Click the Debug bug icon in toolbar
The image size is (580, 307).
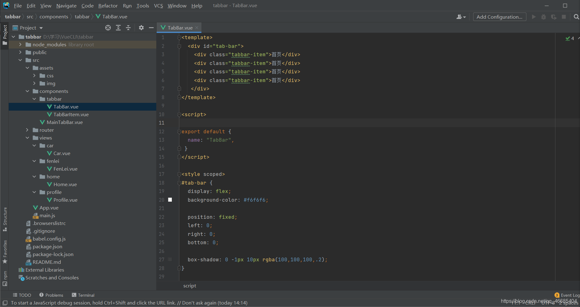[544, 17]
